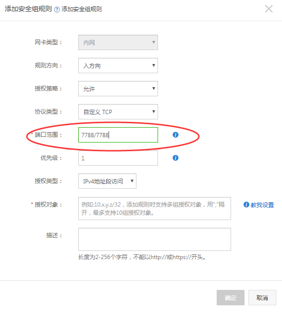The height and width of the screenshot is (313, 282).
Task: Click the info icon next to priority field
Action: (x=175, y=158)
